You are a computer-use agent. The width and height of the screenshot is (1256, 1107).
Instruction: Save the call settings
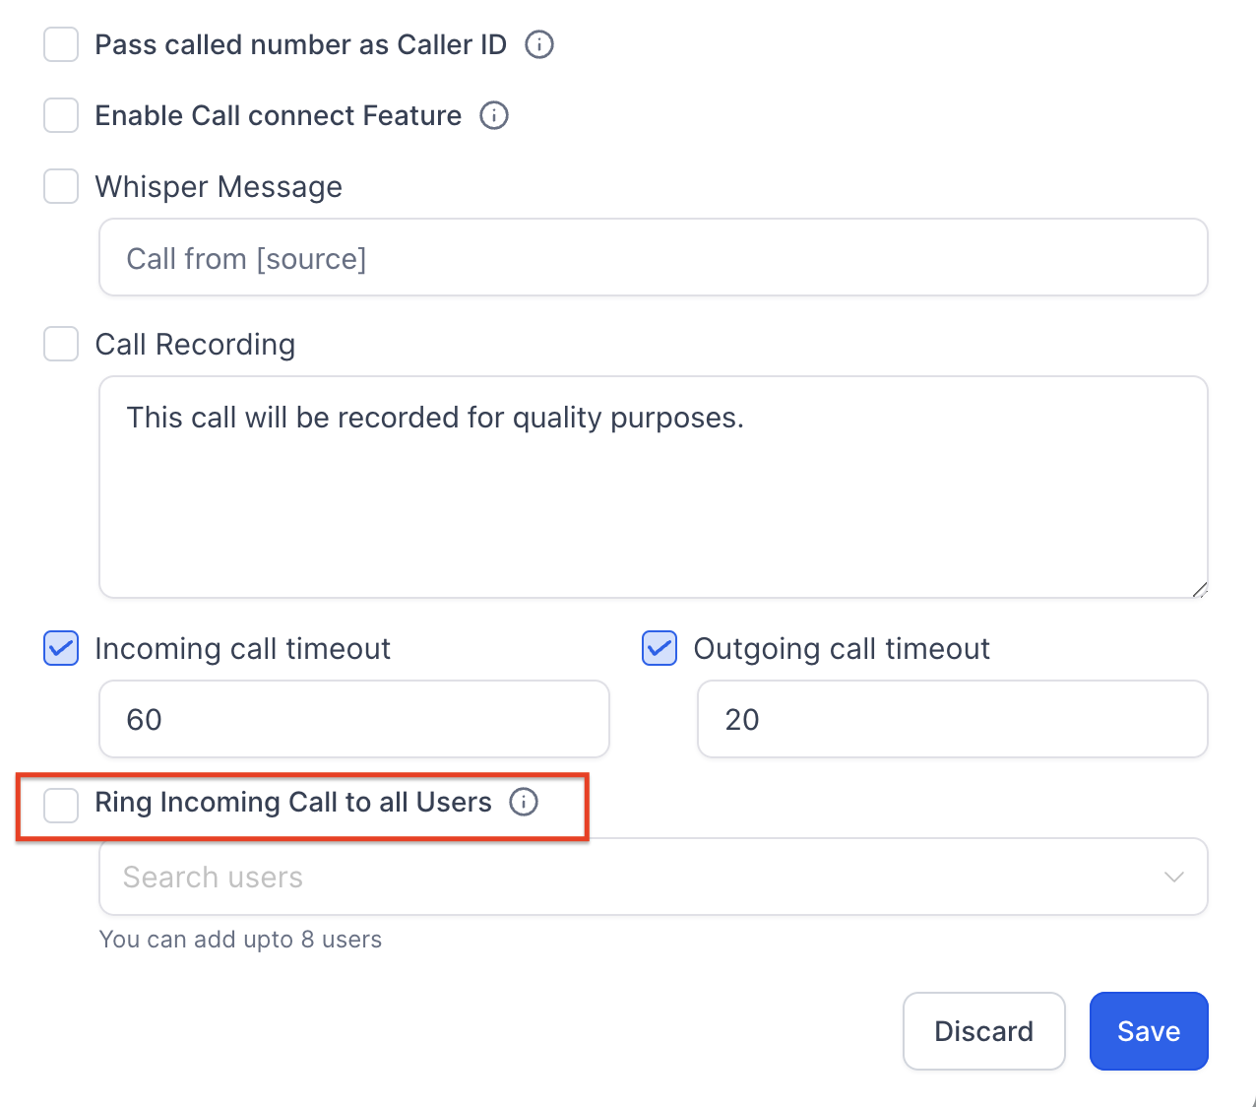point(1149,1031)
